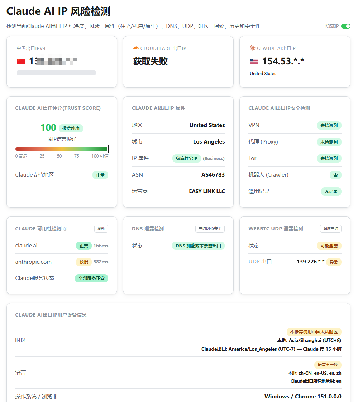Click the EASY LINK LLC operator value
Viewport: 358px width, 402px height.
207,191
